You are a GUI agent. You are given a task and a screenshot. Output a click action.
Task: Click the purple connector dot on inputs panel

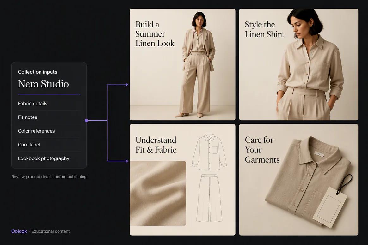(x=86, y=121)
